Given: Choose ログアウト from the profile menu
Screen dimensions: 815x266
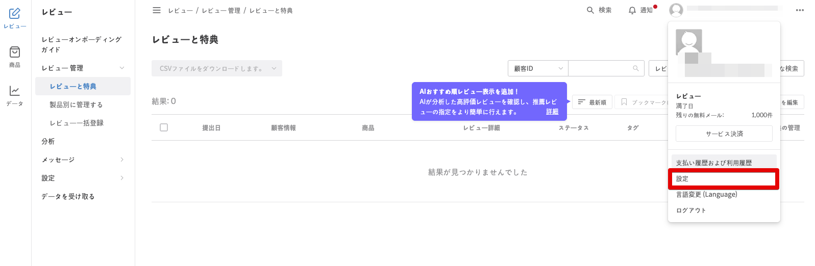Looking at the screenshot, I should [x=691, y=210].
